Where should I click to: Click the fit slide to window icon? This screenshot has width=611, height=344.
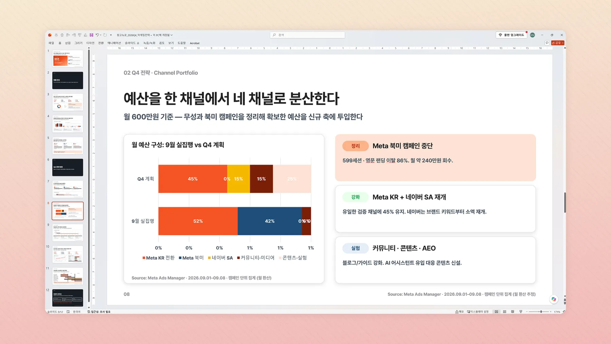click(564, 312)
